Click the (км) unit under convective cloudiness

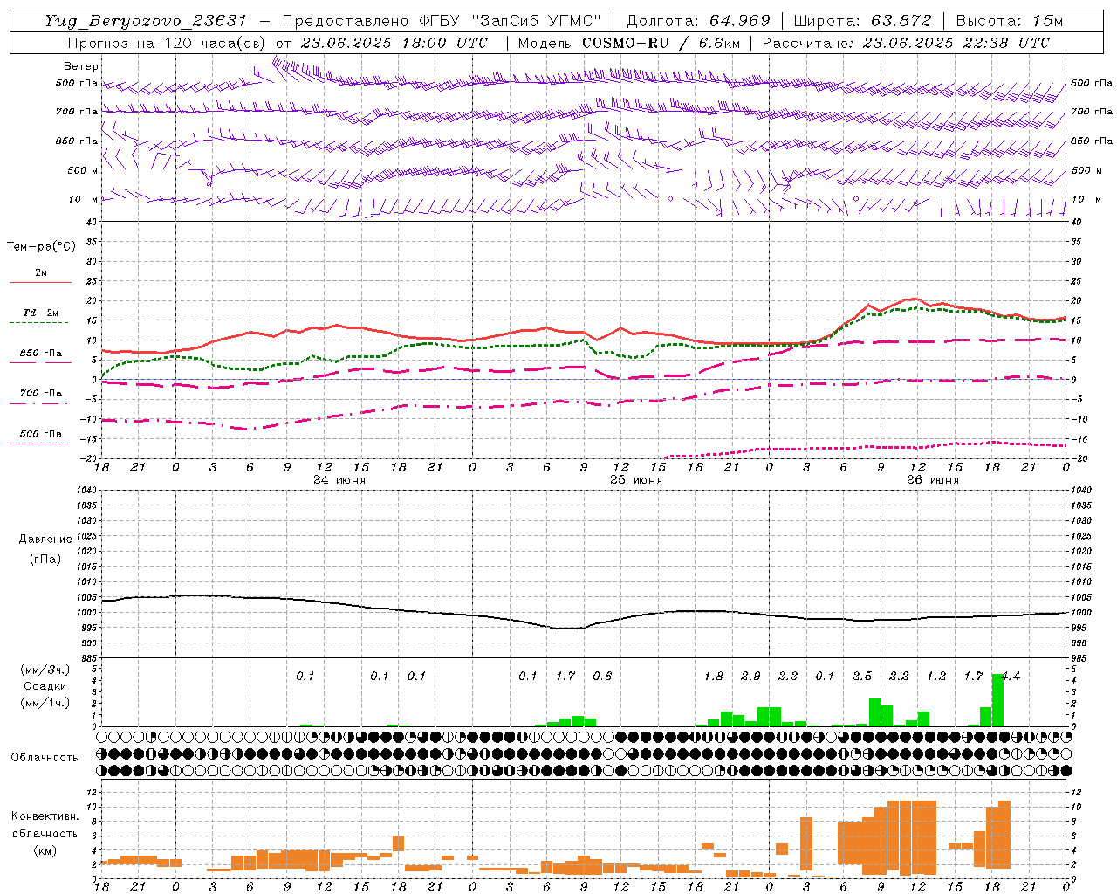point(45,850)
